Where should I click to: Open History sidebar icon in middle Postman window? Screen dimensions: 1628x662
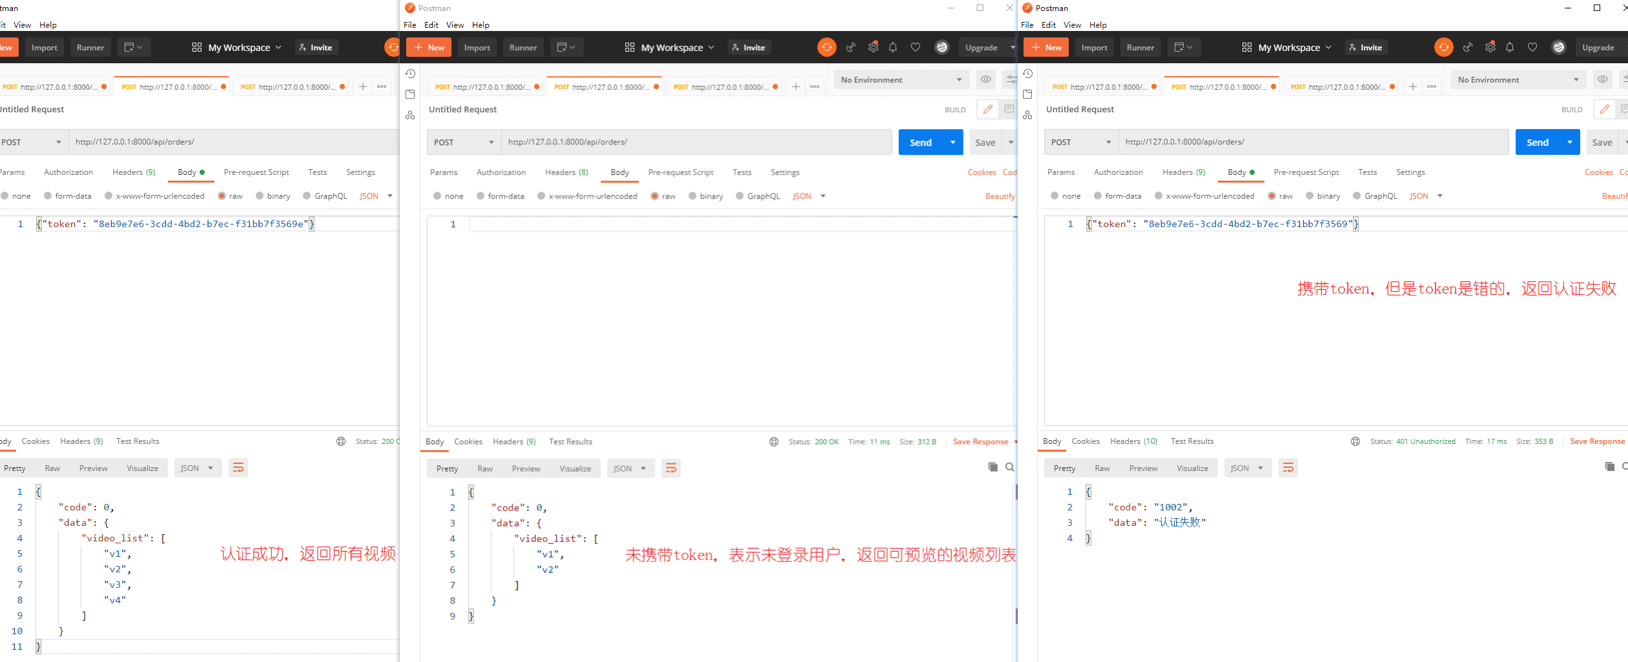[410, 74]
